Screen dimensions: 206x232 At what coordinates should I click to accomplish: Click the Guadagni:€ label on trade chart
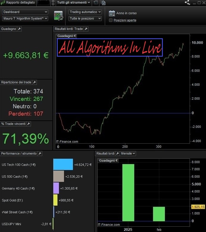point(66,36)
